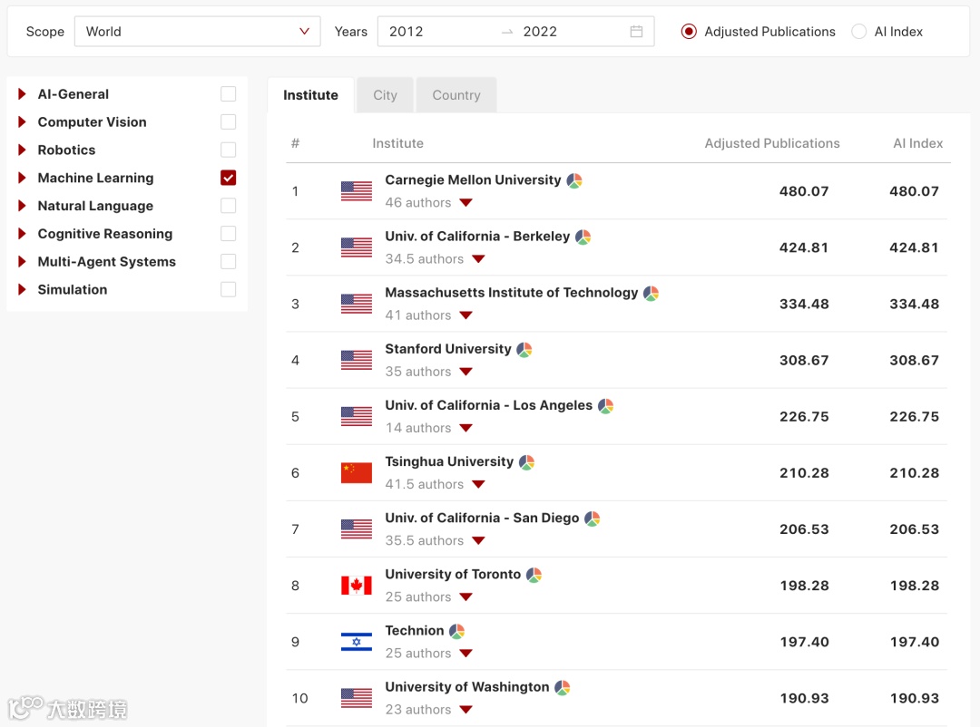Select the Adjusted Publications radio button
This screenshot has height=727, width=980.
[x=689, y=31]
